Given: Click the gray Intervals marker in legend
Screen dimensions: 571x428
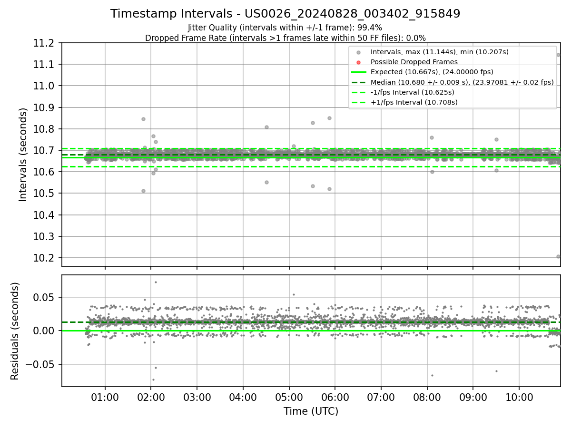Looking at the screenshot, I should click(x=359, y=52).
